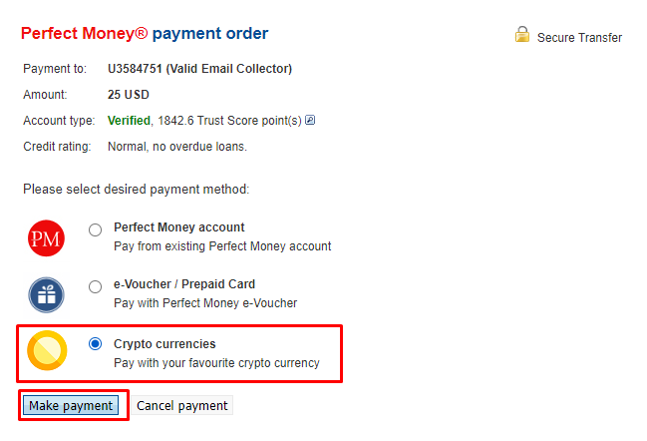Click the Cancel payment button
Screen dimensions: 647x441
pos(182,405)
